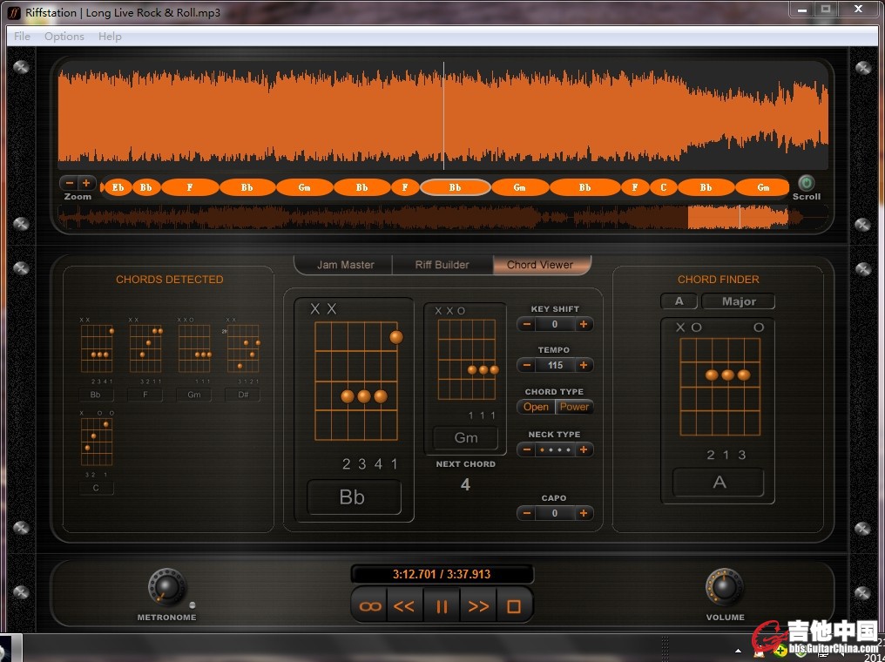The image size is (885, 662).
Task: Click the Metronome knob
Action: coord(166,587)
